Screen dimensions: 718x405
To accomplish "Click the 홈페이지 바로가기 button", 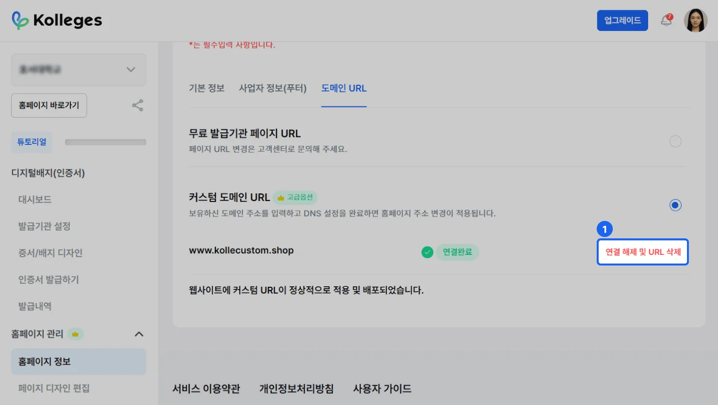I will coord(49,106).
